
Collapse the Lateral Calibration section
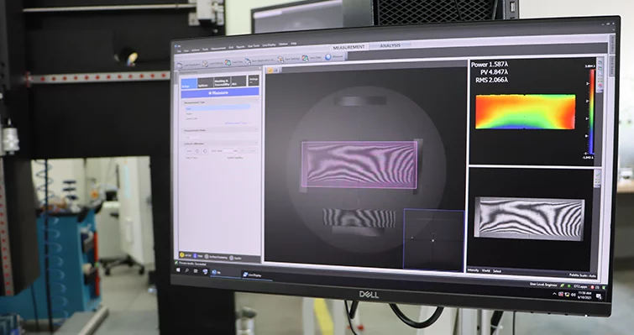(256, 143)
